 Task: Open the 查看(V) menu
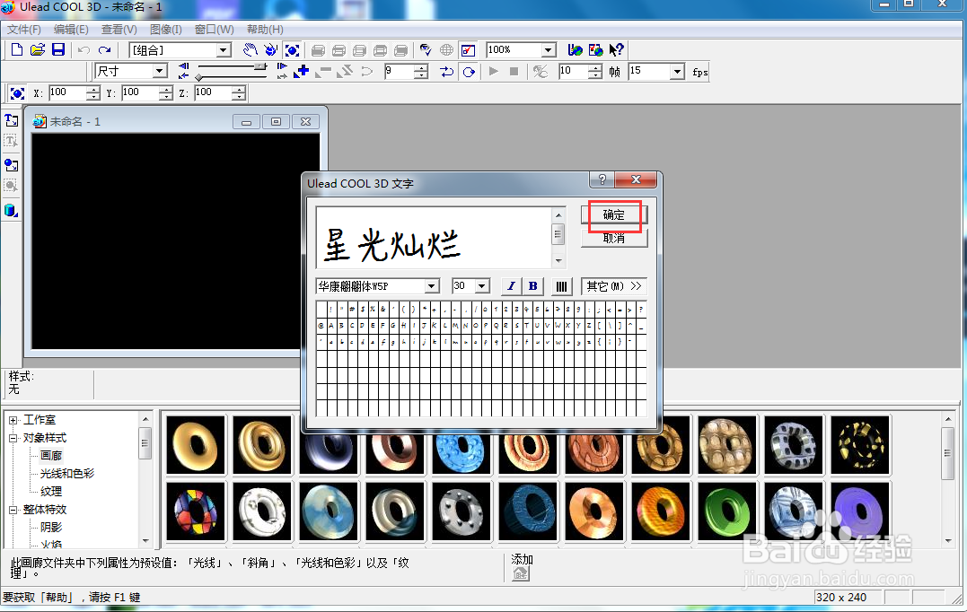point(119,30)
